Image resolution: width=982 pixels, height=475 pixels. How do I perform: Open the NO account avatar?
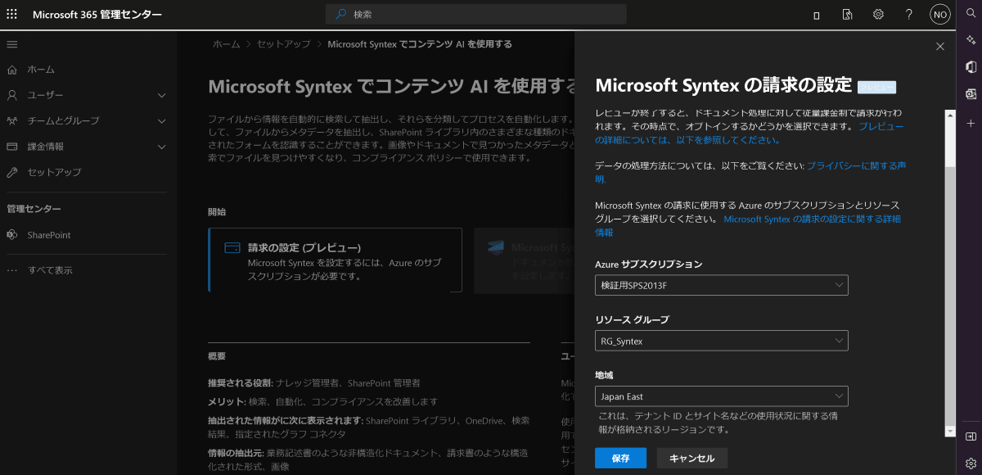click(940, 15)
